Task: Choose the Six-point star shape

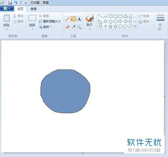Action: [116, 26]
